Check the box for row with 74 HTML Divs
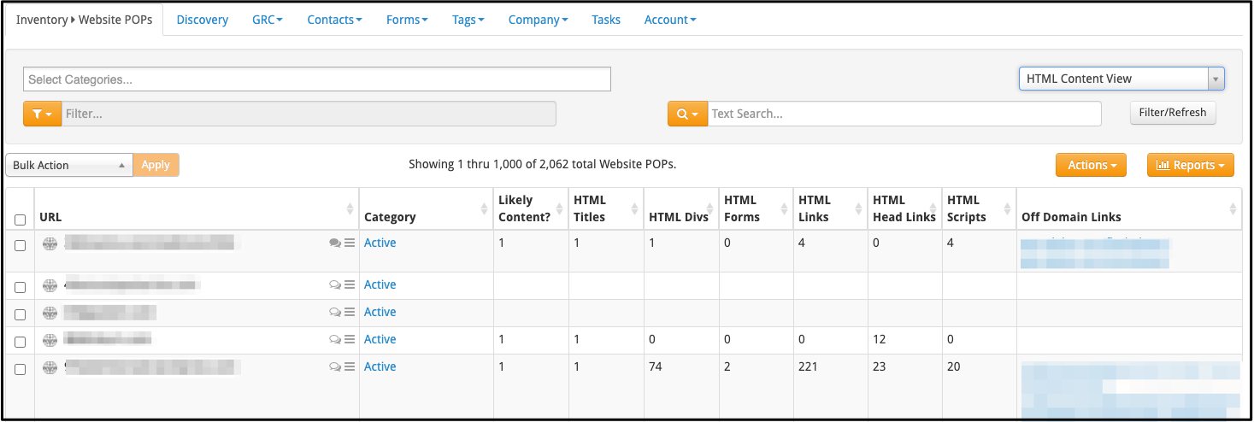1254x422 pixels. click(20, 369)
